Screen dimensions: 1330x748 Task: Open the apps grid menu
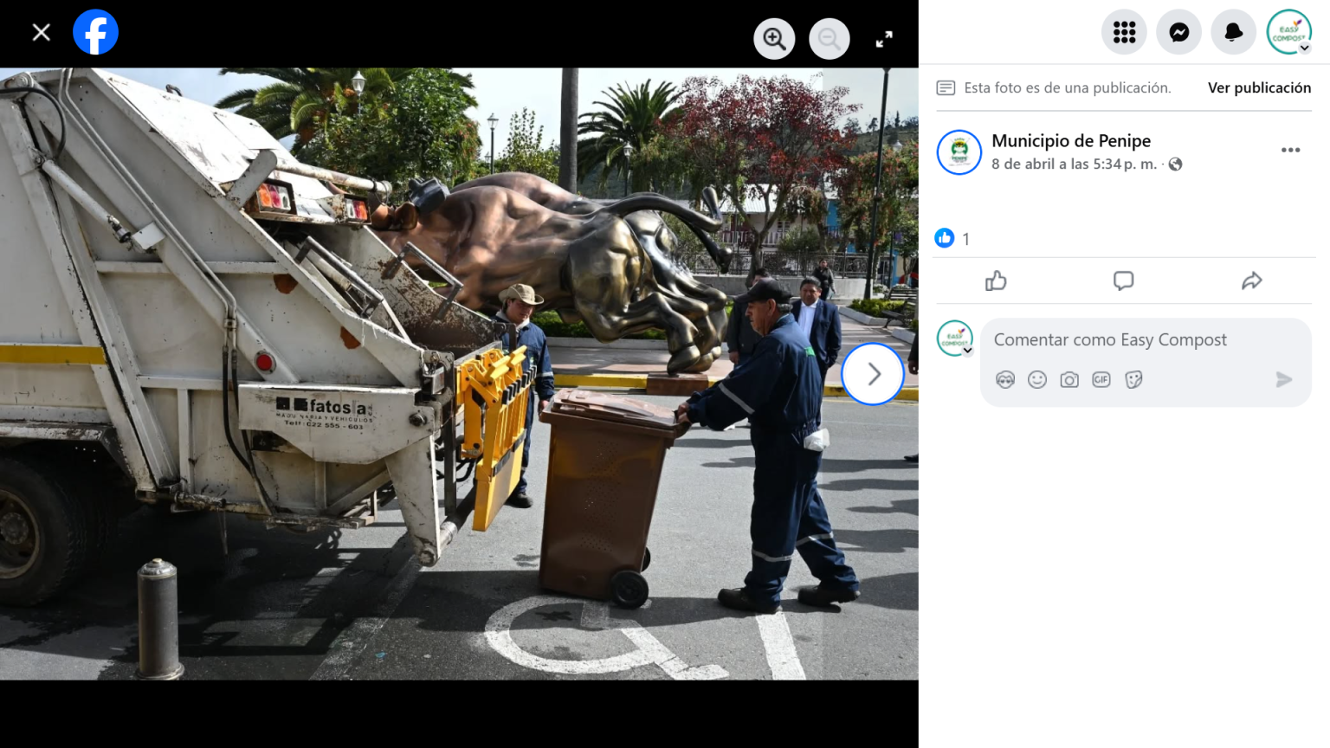pos(1124,33)
